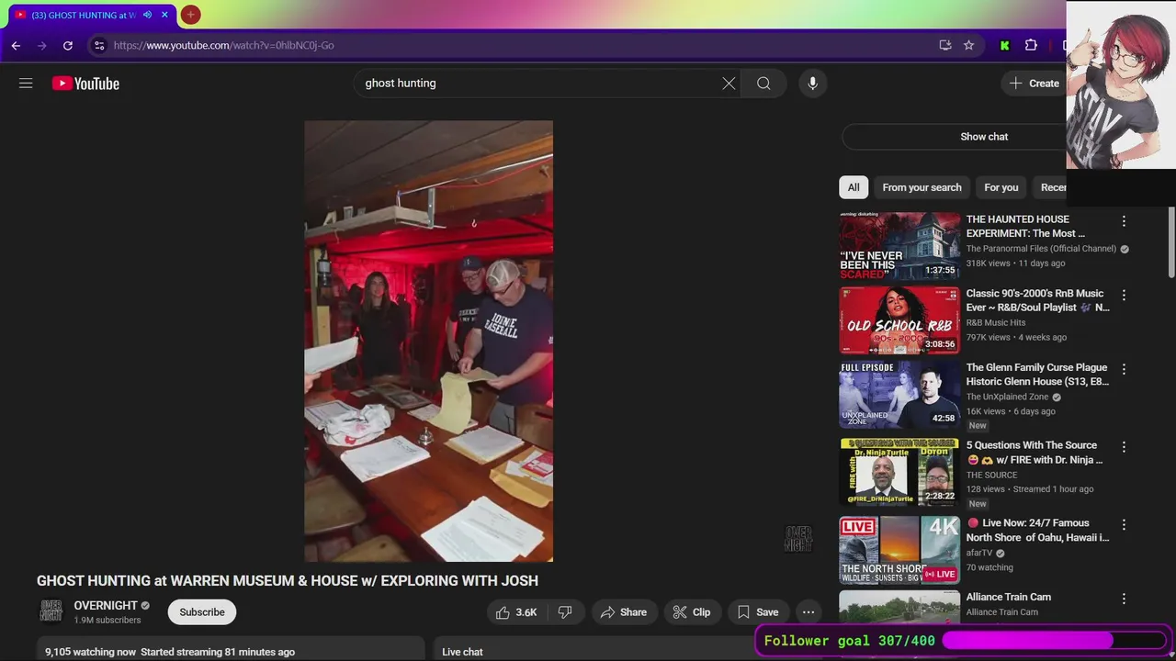The width and height of the screenshot is (1176, 661).
Task: Start voice search with the microphone icon
Action: pyautogui.click(x=812, y=84)
